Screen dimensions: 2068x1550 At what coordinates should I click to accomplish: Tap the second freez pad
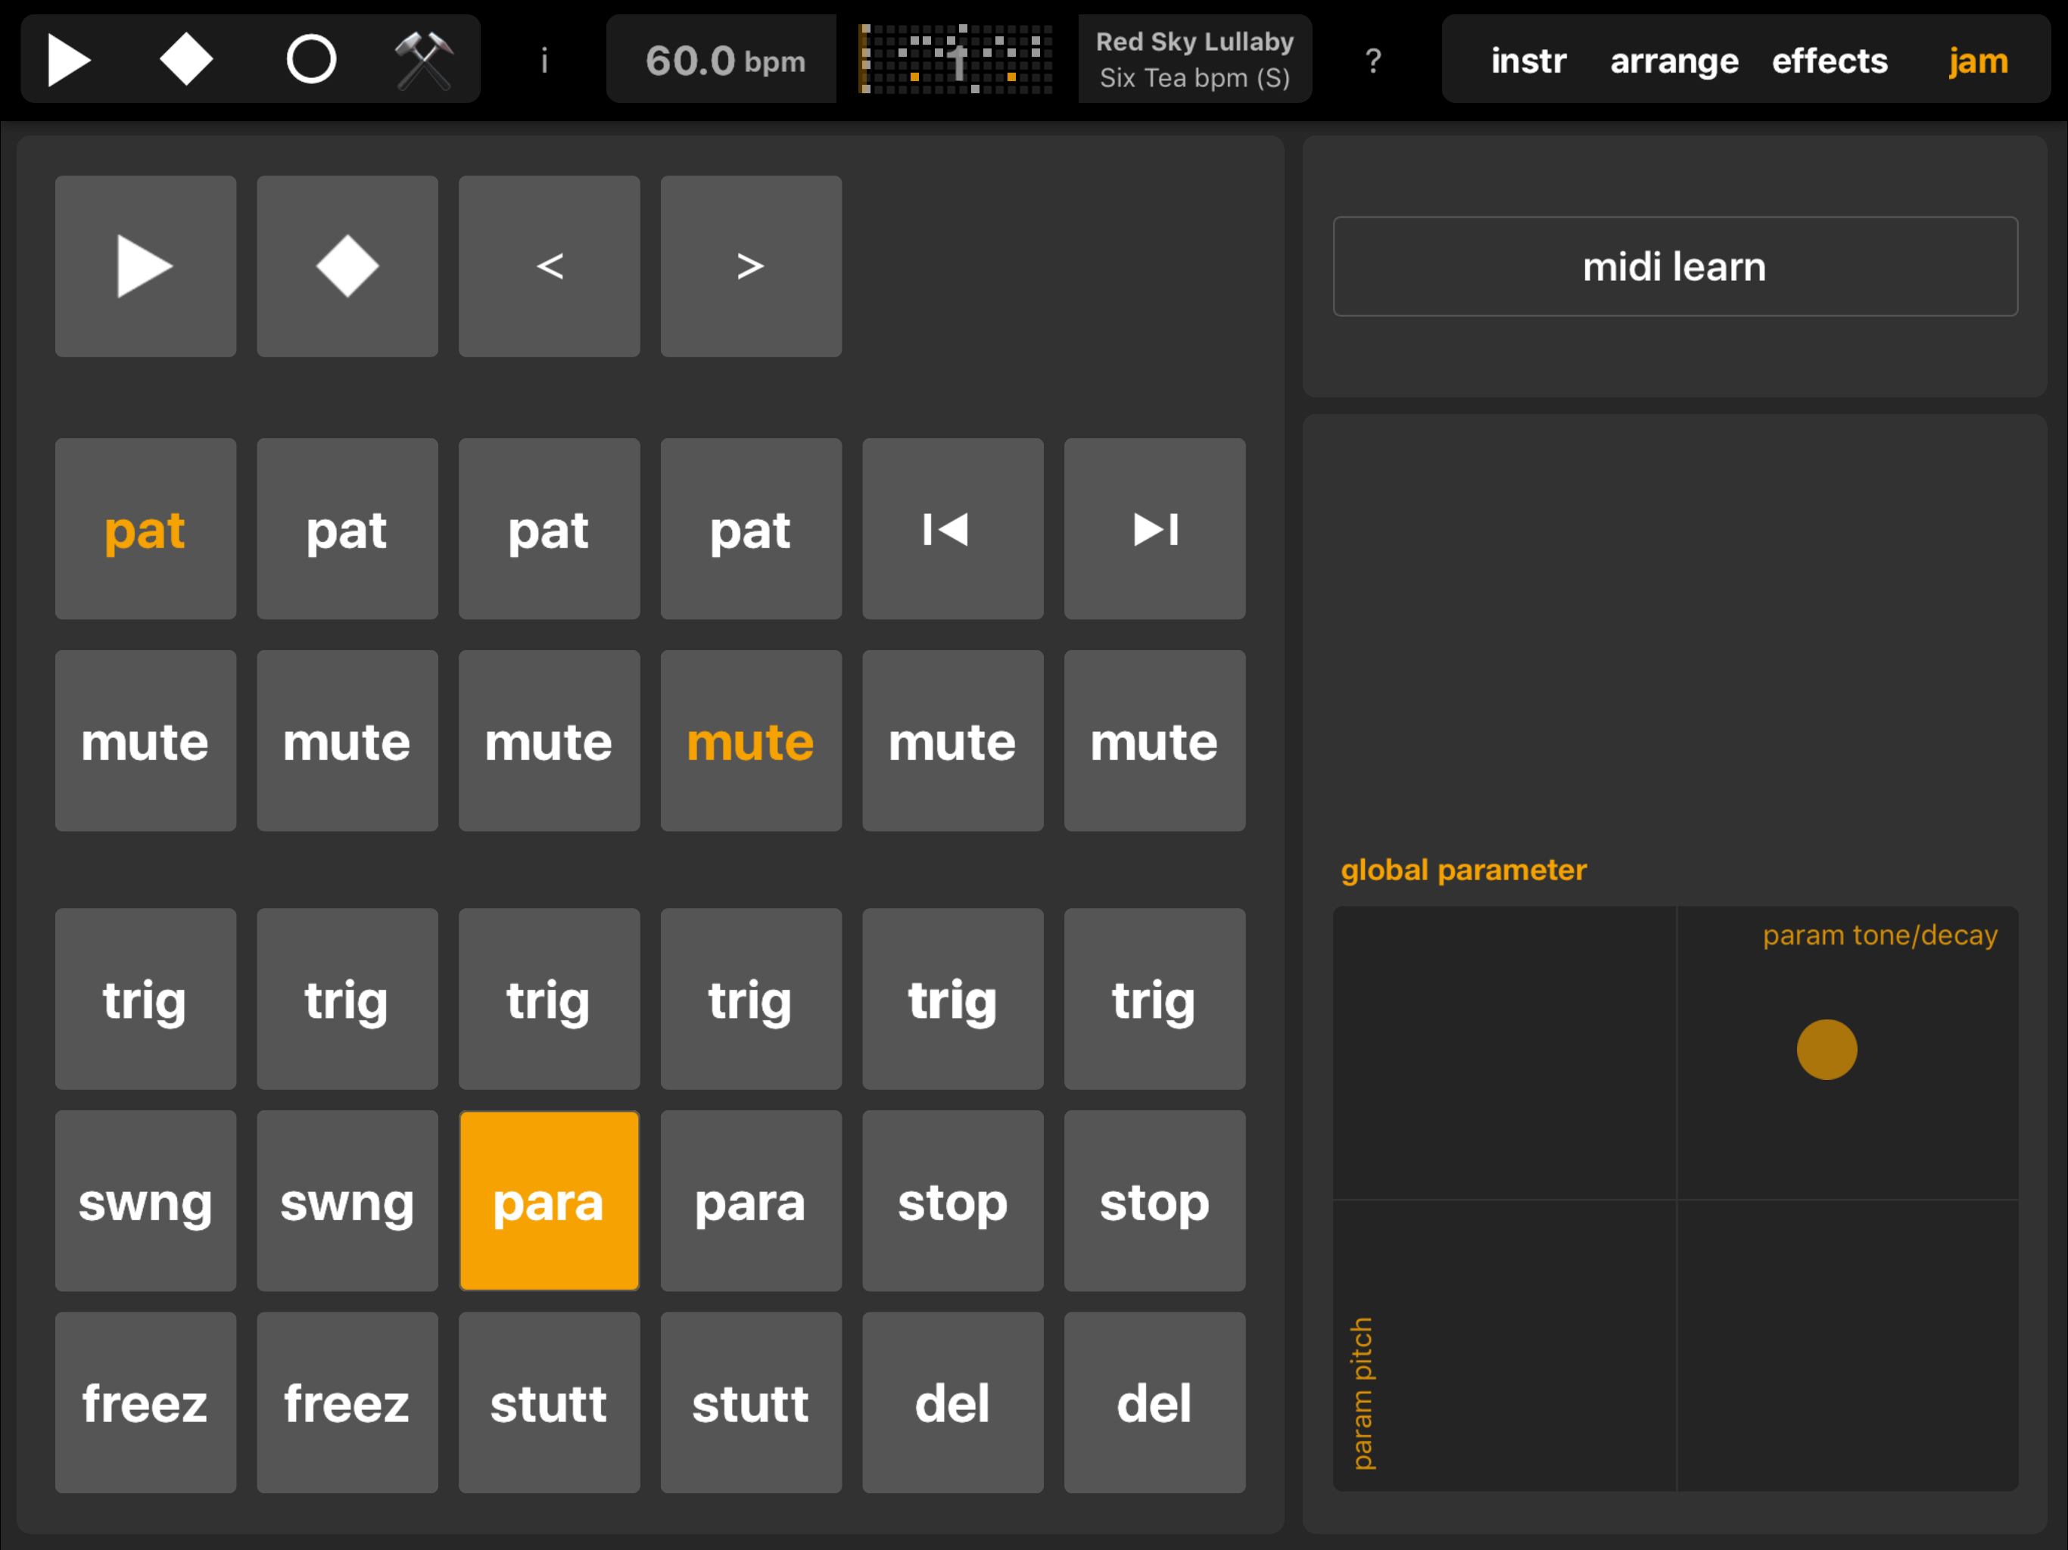(x=347, y=1403)
